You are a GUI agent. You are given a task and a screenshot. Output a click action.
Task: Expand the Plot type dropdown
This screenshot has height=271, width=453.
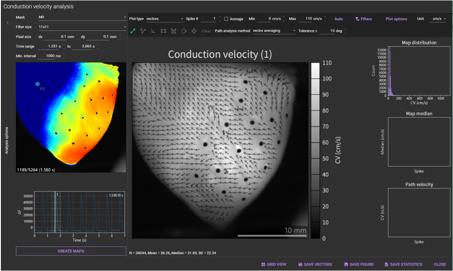[165, 19]
